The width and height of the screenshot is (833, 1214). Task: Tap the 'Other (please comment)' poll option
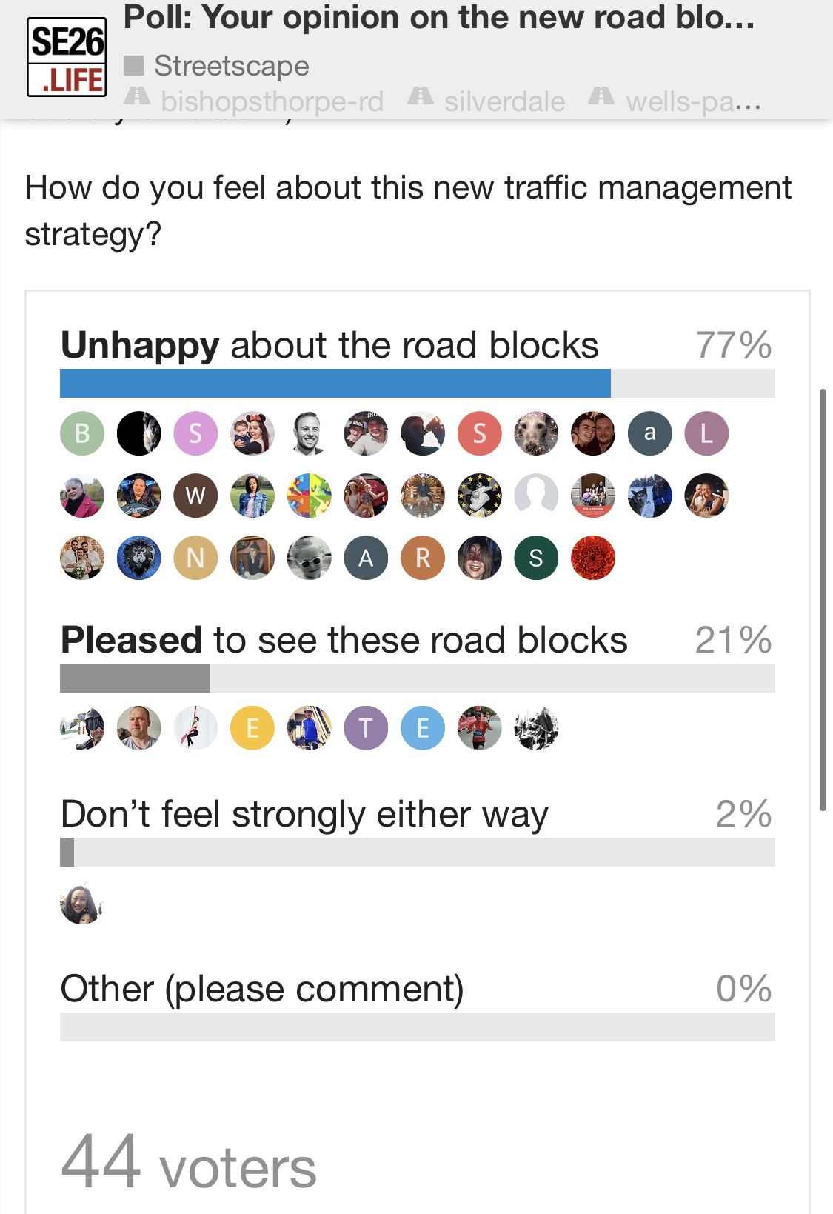pyautogui.click(x=262, y=989)
